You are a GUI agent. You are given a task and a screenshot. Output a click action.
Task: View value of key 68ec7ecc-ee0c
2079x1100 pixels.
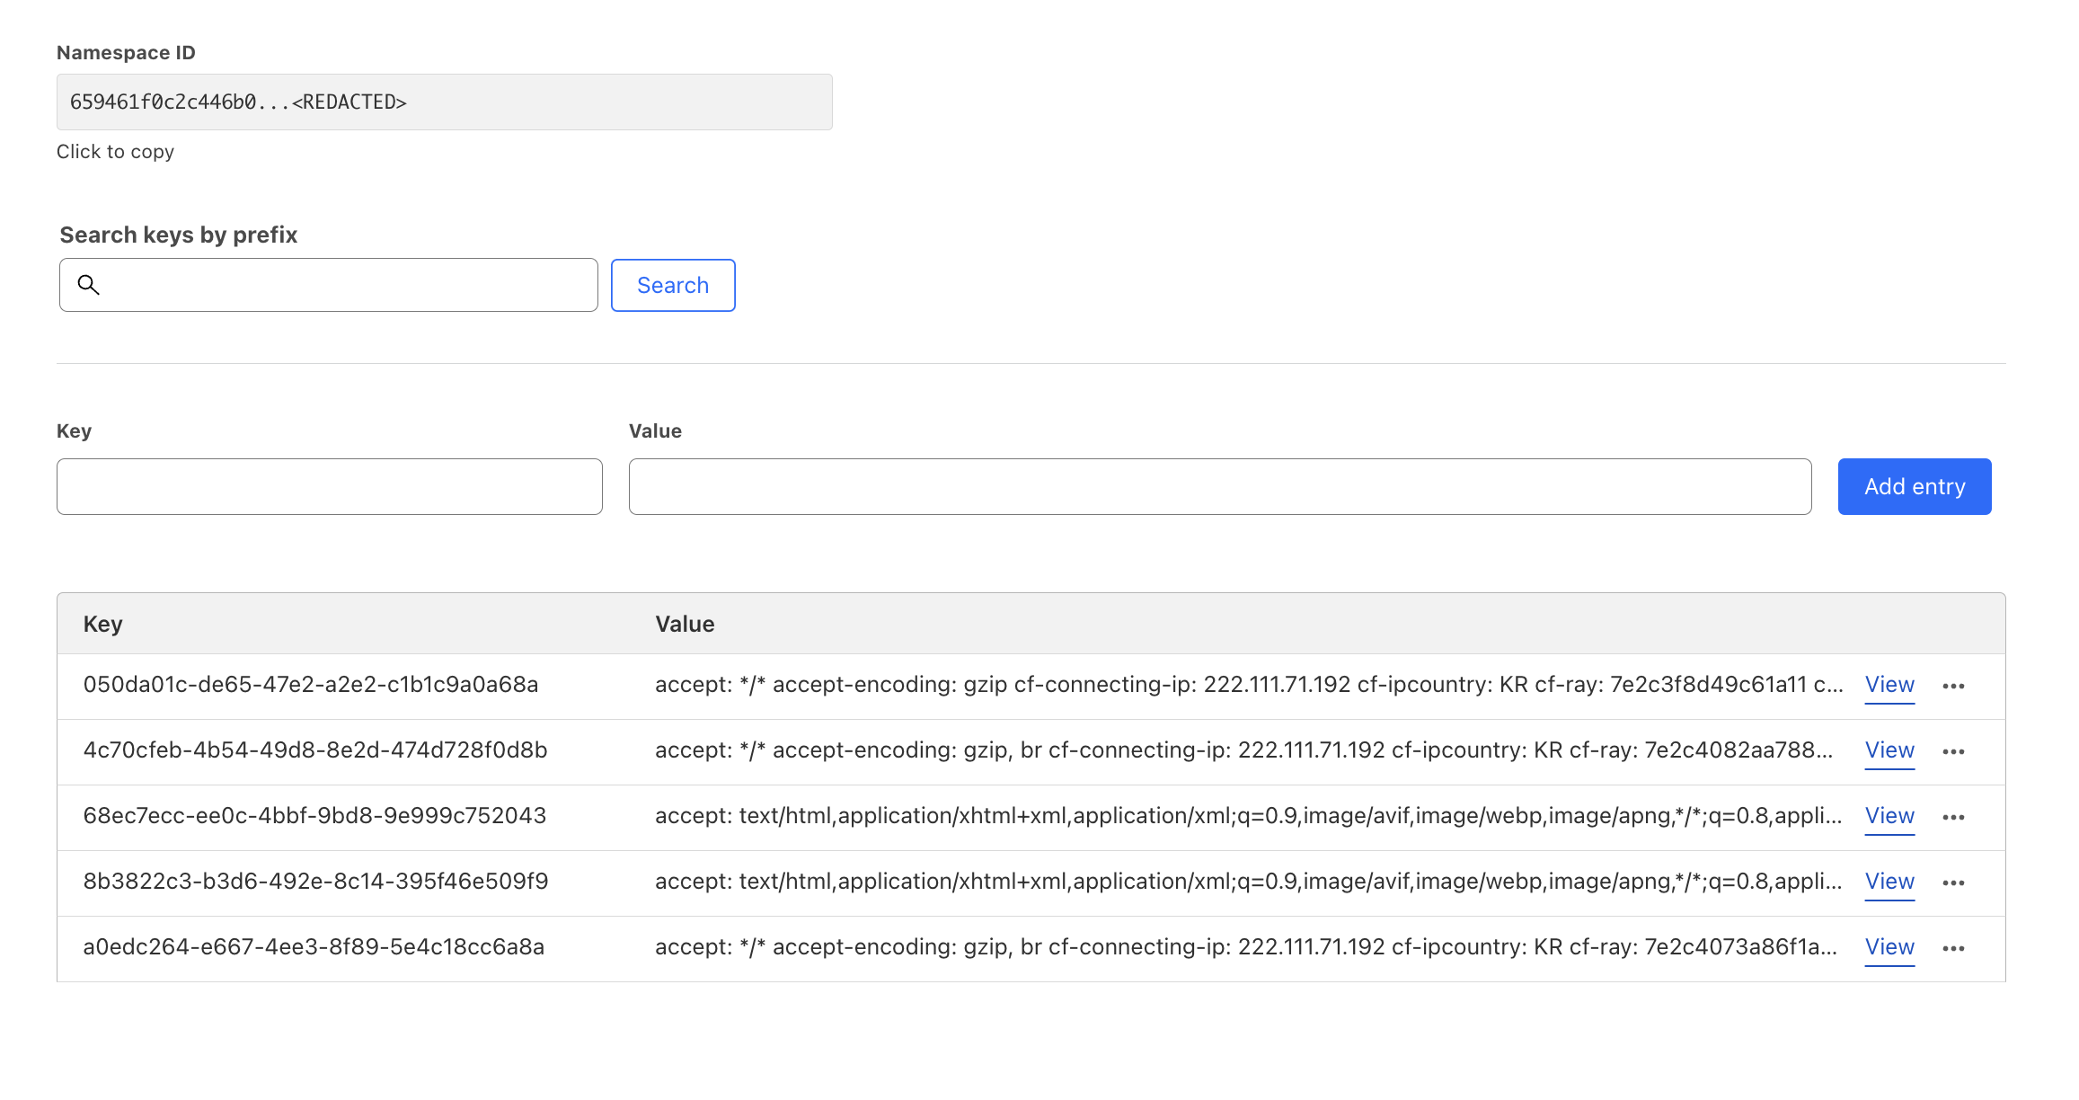pyautogui.click(x=1889, y=816)
